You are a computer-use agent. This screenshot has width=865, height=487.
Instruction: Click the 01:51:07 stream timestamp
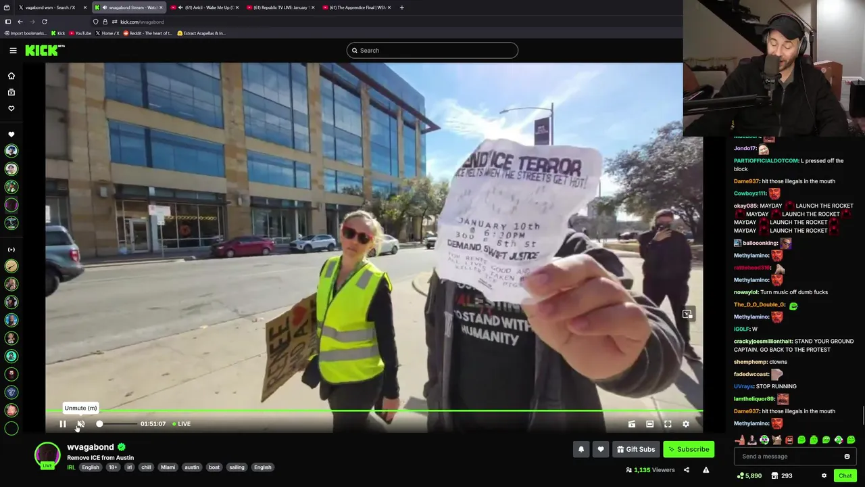[153, 424]
